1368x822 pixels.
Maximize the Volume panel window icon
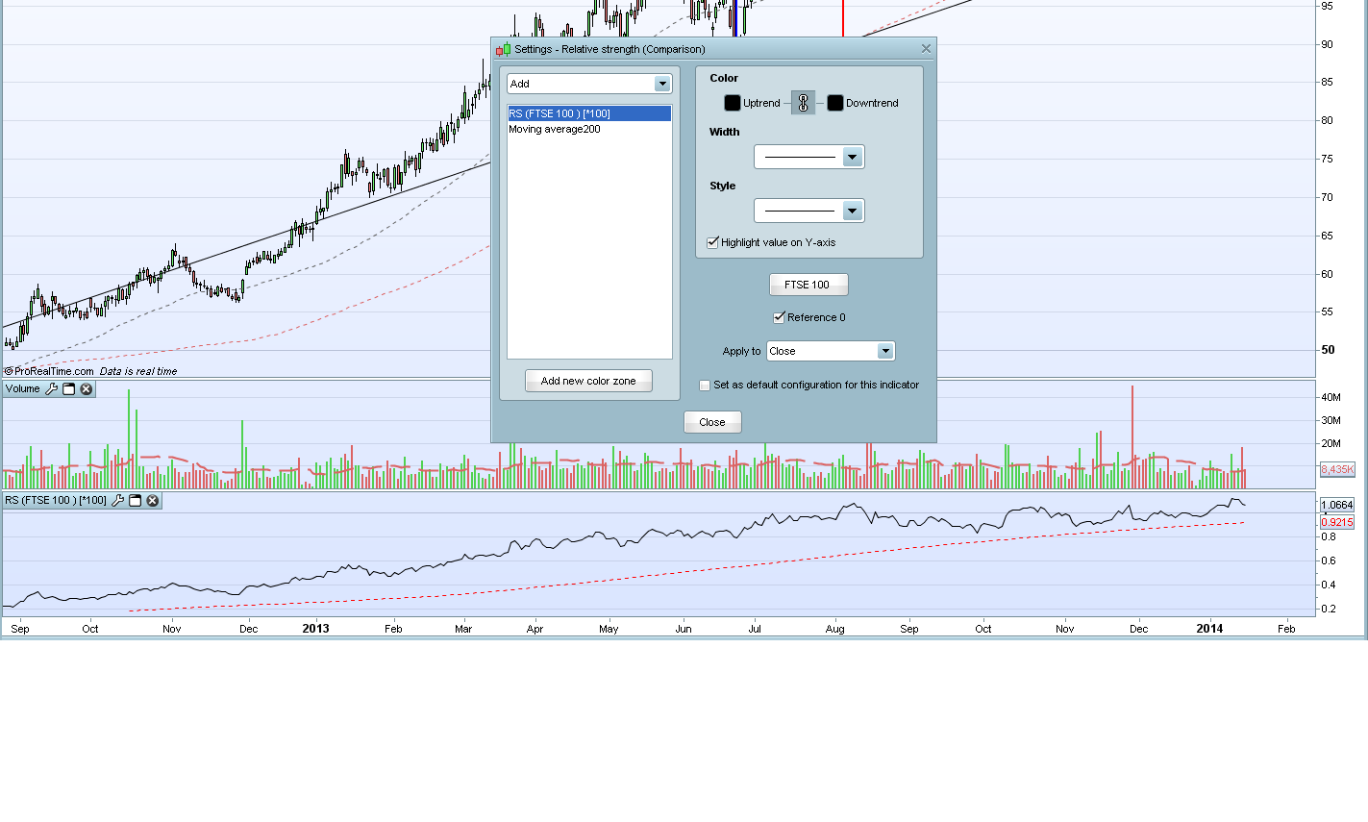[69, 389]
